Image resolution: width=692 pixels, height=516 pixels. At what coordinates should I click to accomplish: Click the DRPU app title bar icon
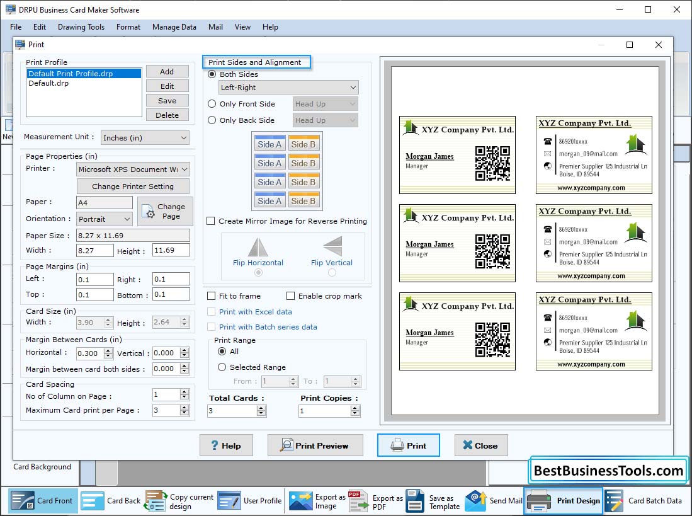10,9
